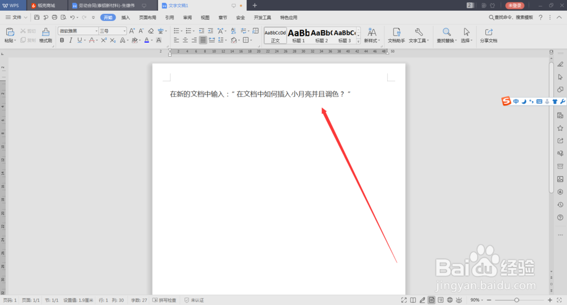The image size is (567, 305).
Task: Toggle strikethrough formatting
Action: 92,40
